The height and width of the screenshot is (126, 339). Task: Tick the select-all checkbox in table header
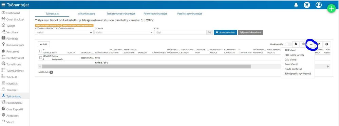pyautogui.click(x=41, y=51)
